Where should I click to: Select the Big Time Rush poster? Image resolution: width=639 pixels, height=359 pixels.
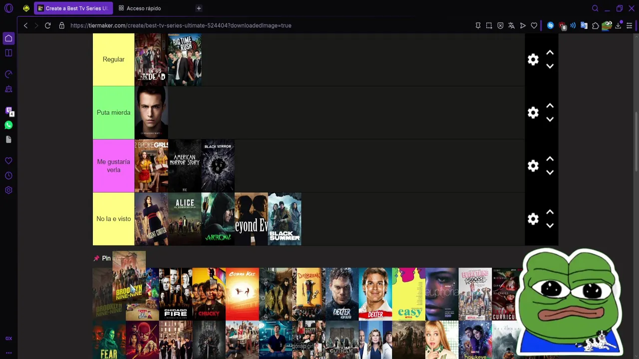(x=185, y=59)
